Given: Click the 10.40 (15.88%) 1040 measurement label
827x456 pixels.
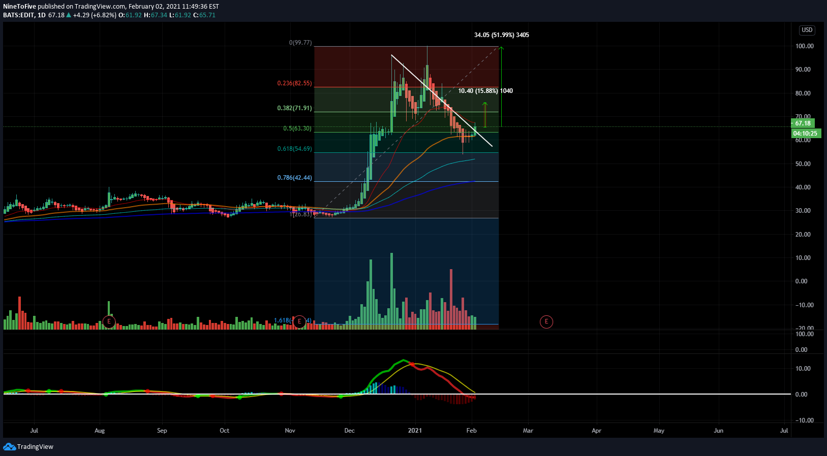Looking at the screenshot, I should tap(485, 91).
